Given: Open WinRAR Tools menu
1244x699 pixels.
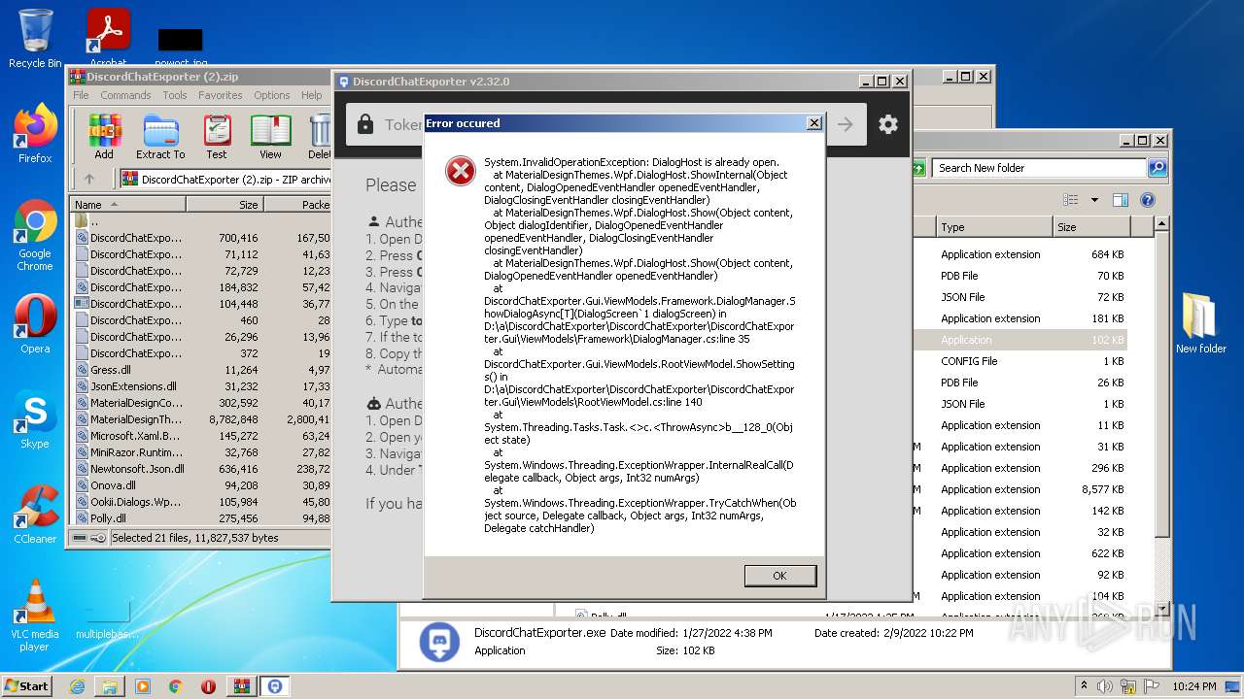Looking at the screenshot, I should point(175,95).
